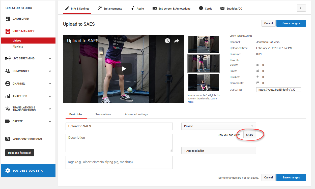Click the Video URL field
The image size is (315, 189).
pyautogui.click(x=279, y=89)
